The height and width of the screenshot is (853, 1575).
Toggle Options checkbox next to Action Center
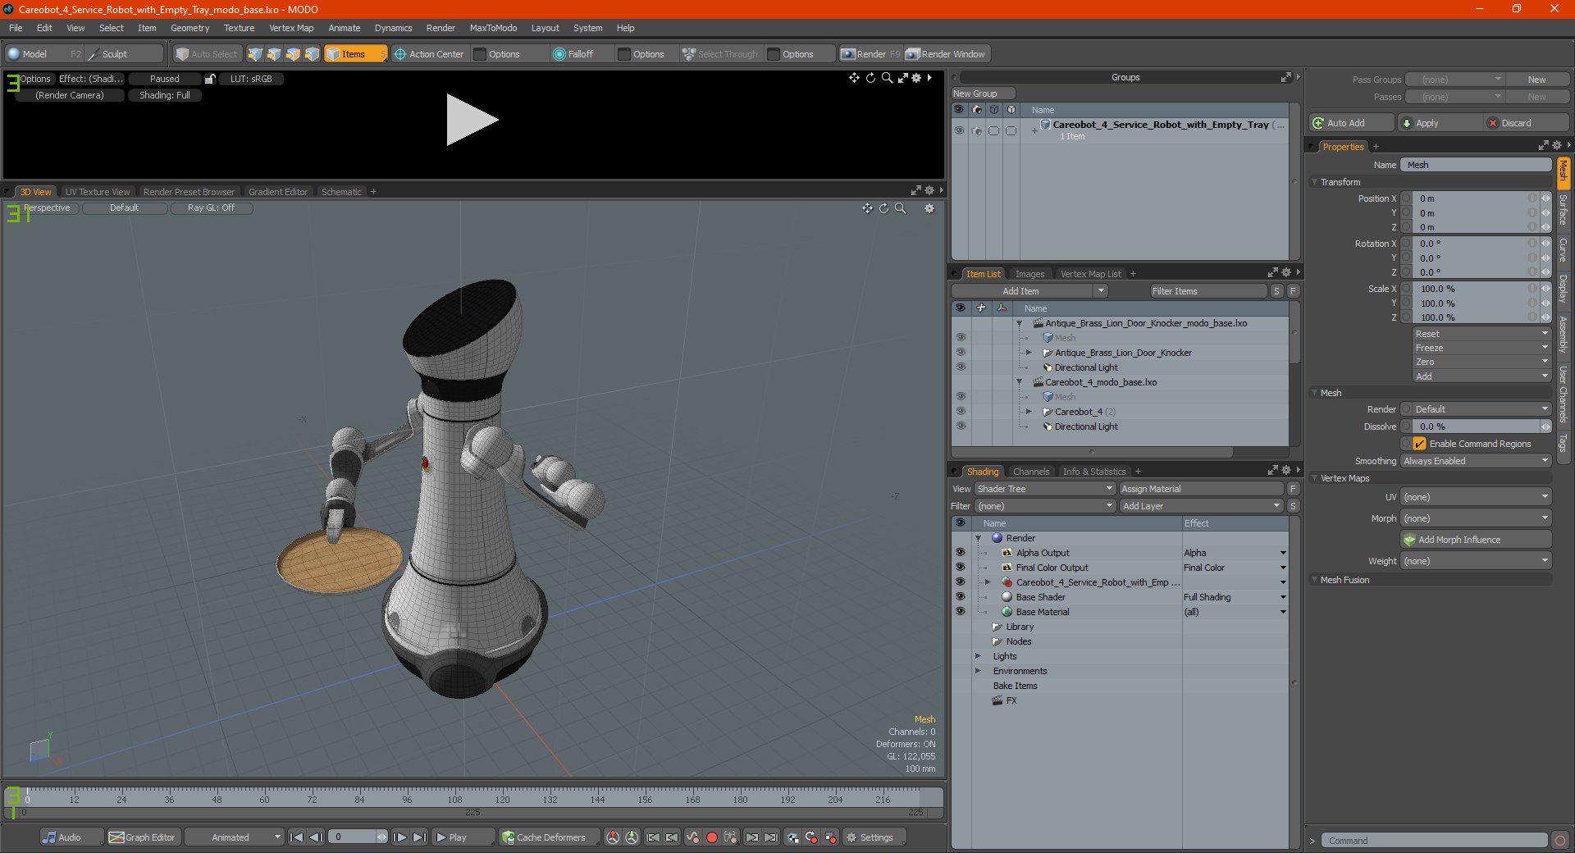pos(480,54)
